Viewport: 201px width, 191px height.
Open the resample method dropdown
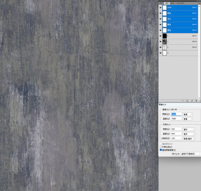tap(186, 154)
